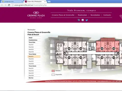Open a new browser tab
The height and width of the screenshot is (91, 122).
coord(49,2)
